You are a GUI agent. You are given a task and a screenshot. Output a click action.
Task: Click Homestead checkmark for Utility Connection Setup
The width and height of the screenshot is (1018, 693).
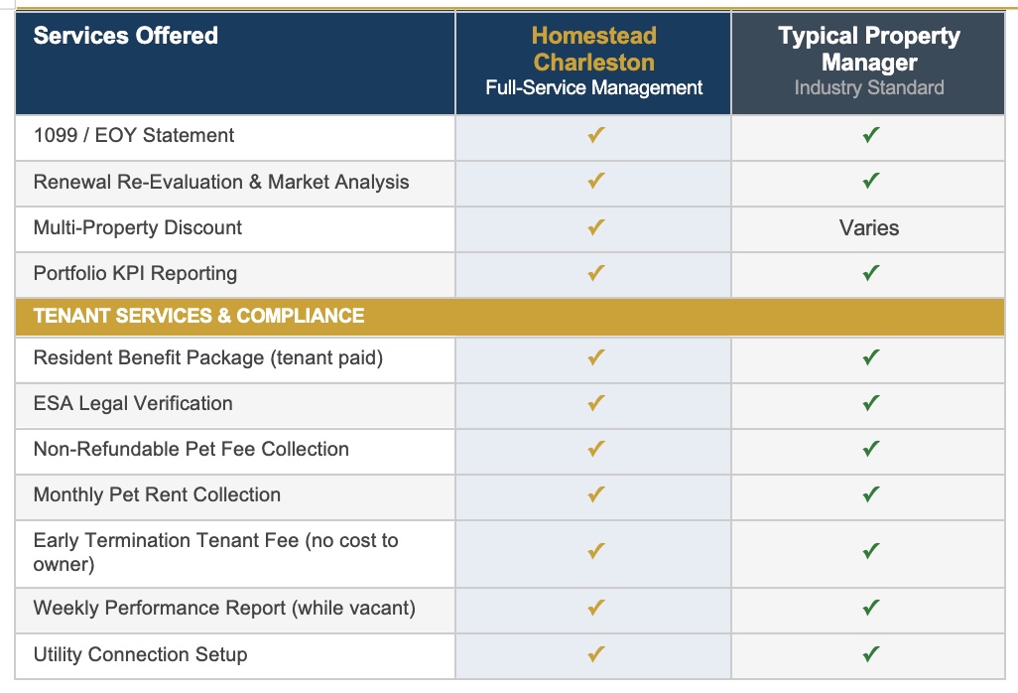[x=595, y=654]
